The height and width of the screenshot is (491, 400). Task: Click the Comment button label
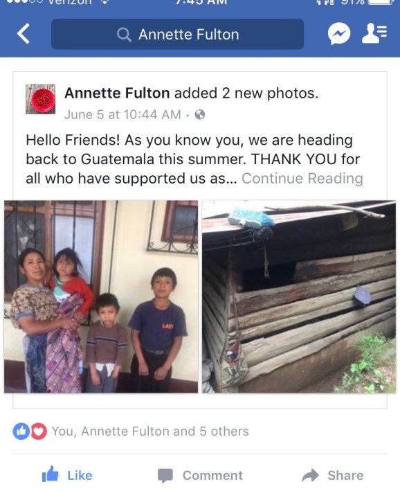[213, 476]
